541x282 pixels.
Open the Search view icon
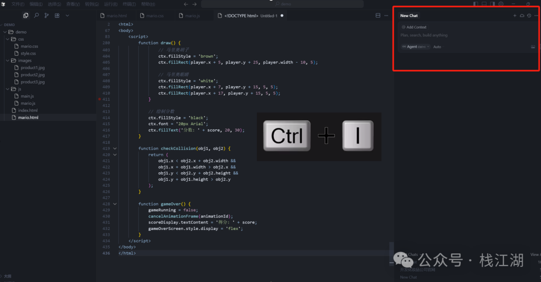36,16
